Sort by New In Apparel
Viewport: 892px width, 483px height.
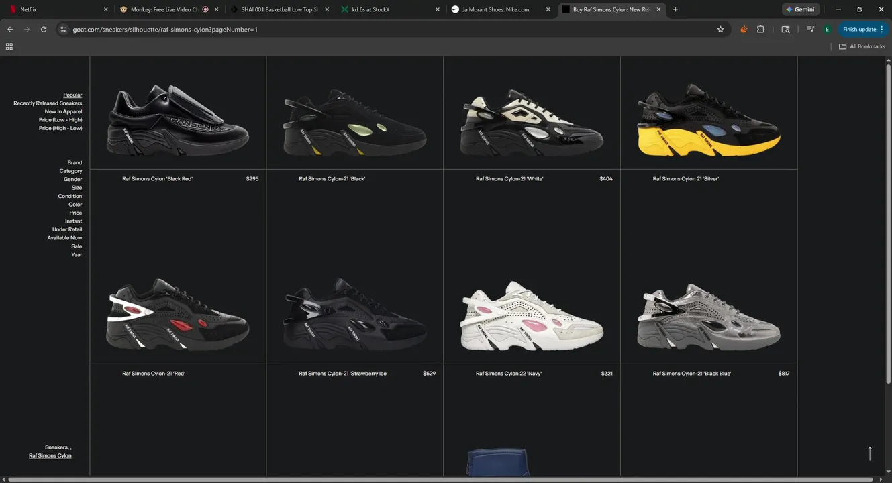[x=63, y=111]
